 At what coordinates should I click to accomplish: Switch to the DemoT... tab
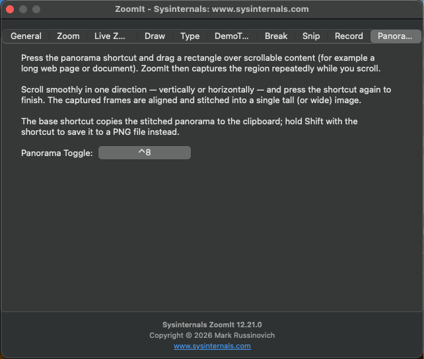coord(231,36)
